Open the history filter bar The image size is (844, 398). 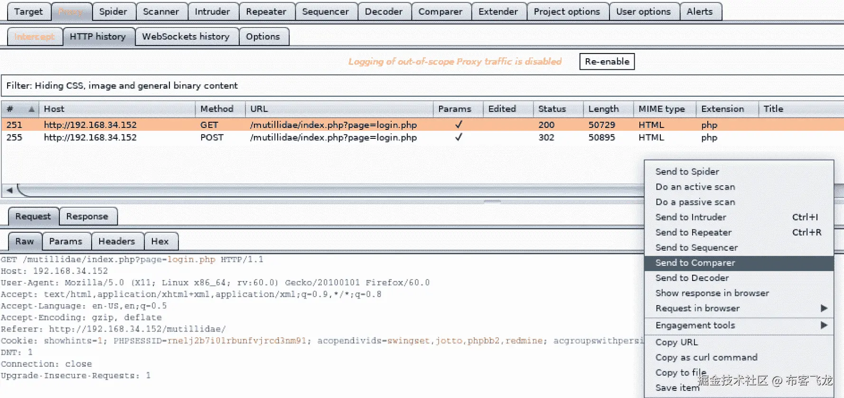pyautogui.click(x=422, y=86)
